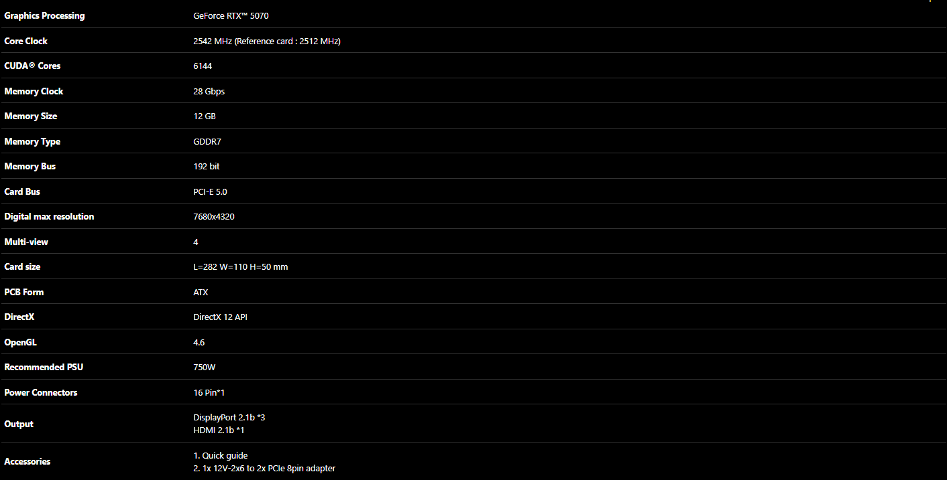This screenshot has width=947, height=480.
Task: Select the PCI-E 5.0 card bus value
Action: coord(211,191)
